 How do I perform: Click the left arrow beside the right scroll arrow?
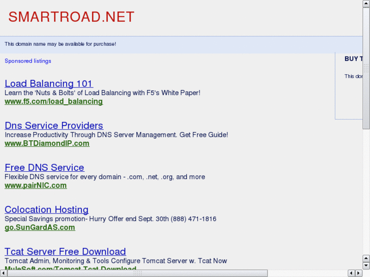tap(352, 273)
